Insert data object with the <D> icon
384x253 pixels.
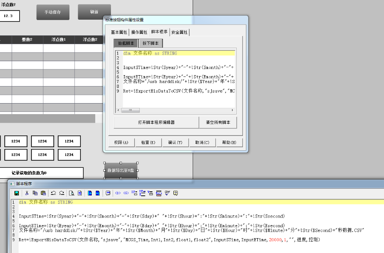pyautogui.click(x=118, y=193)
